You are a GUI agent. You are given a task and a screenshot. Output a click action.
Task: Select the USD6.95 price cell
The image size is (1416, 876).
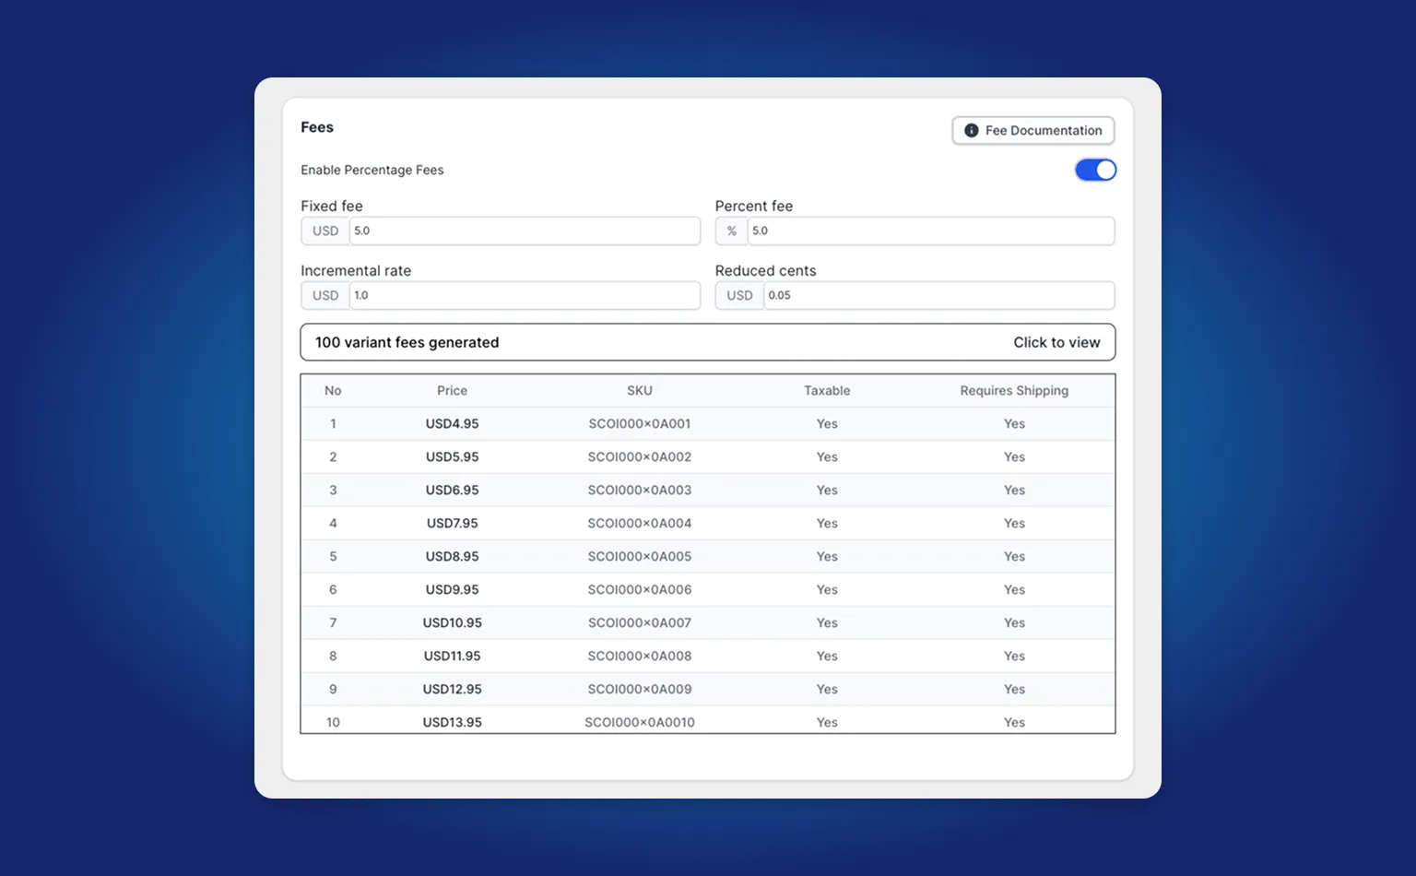point(452,491)
